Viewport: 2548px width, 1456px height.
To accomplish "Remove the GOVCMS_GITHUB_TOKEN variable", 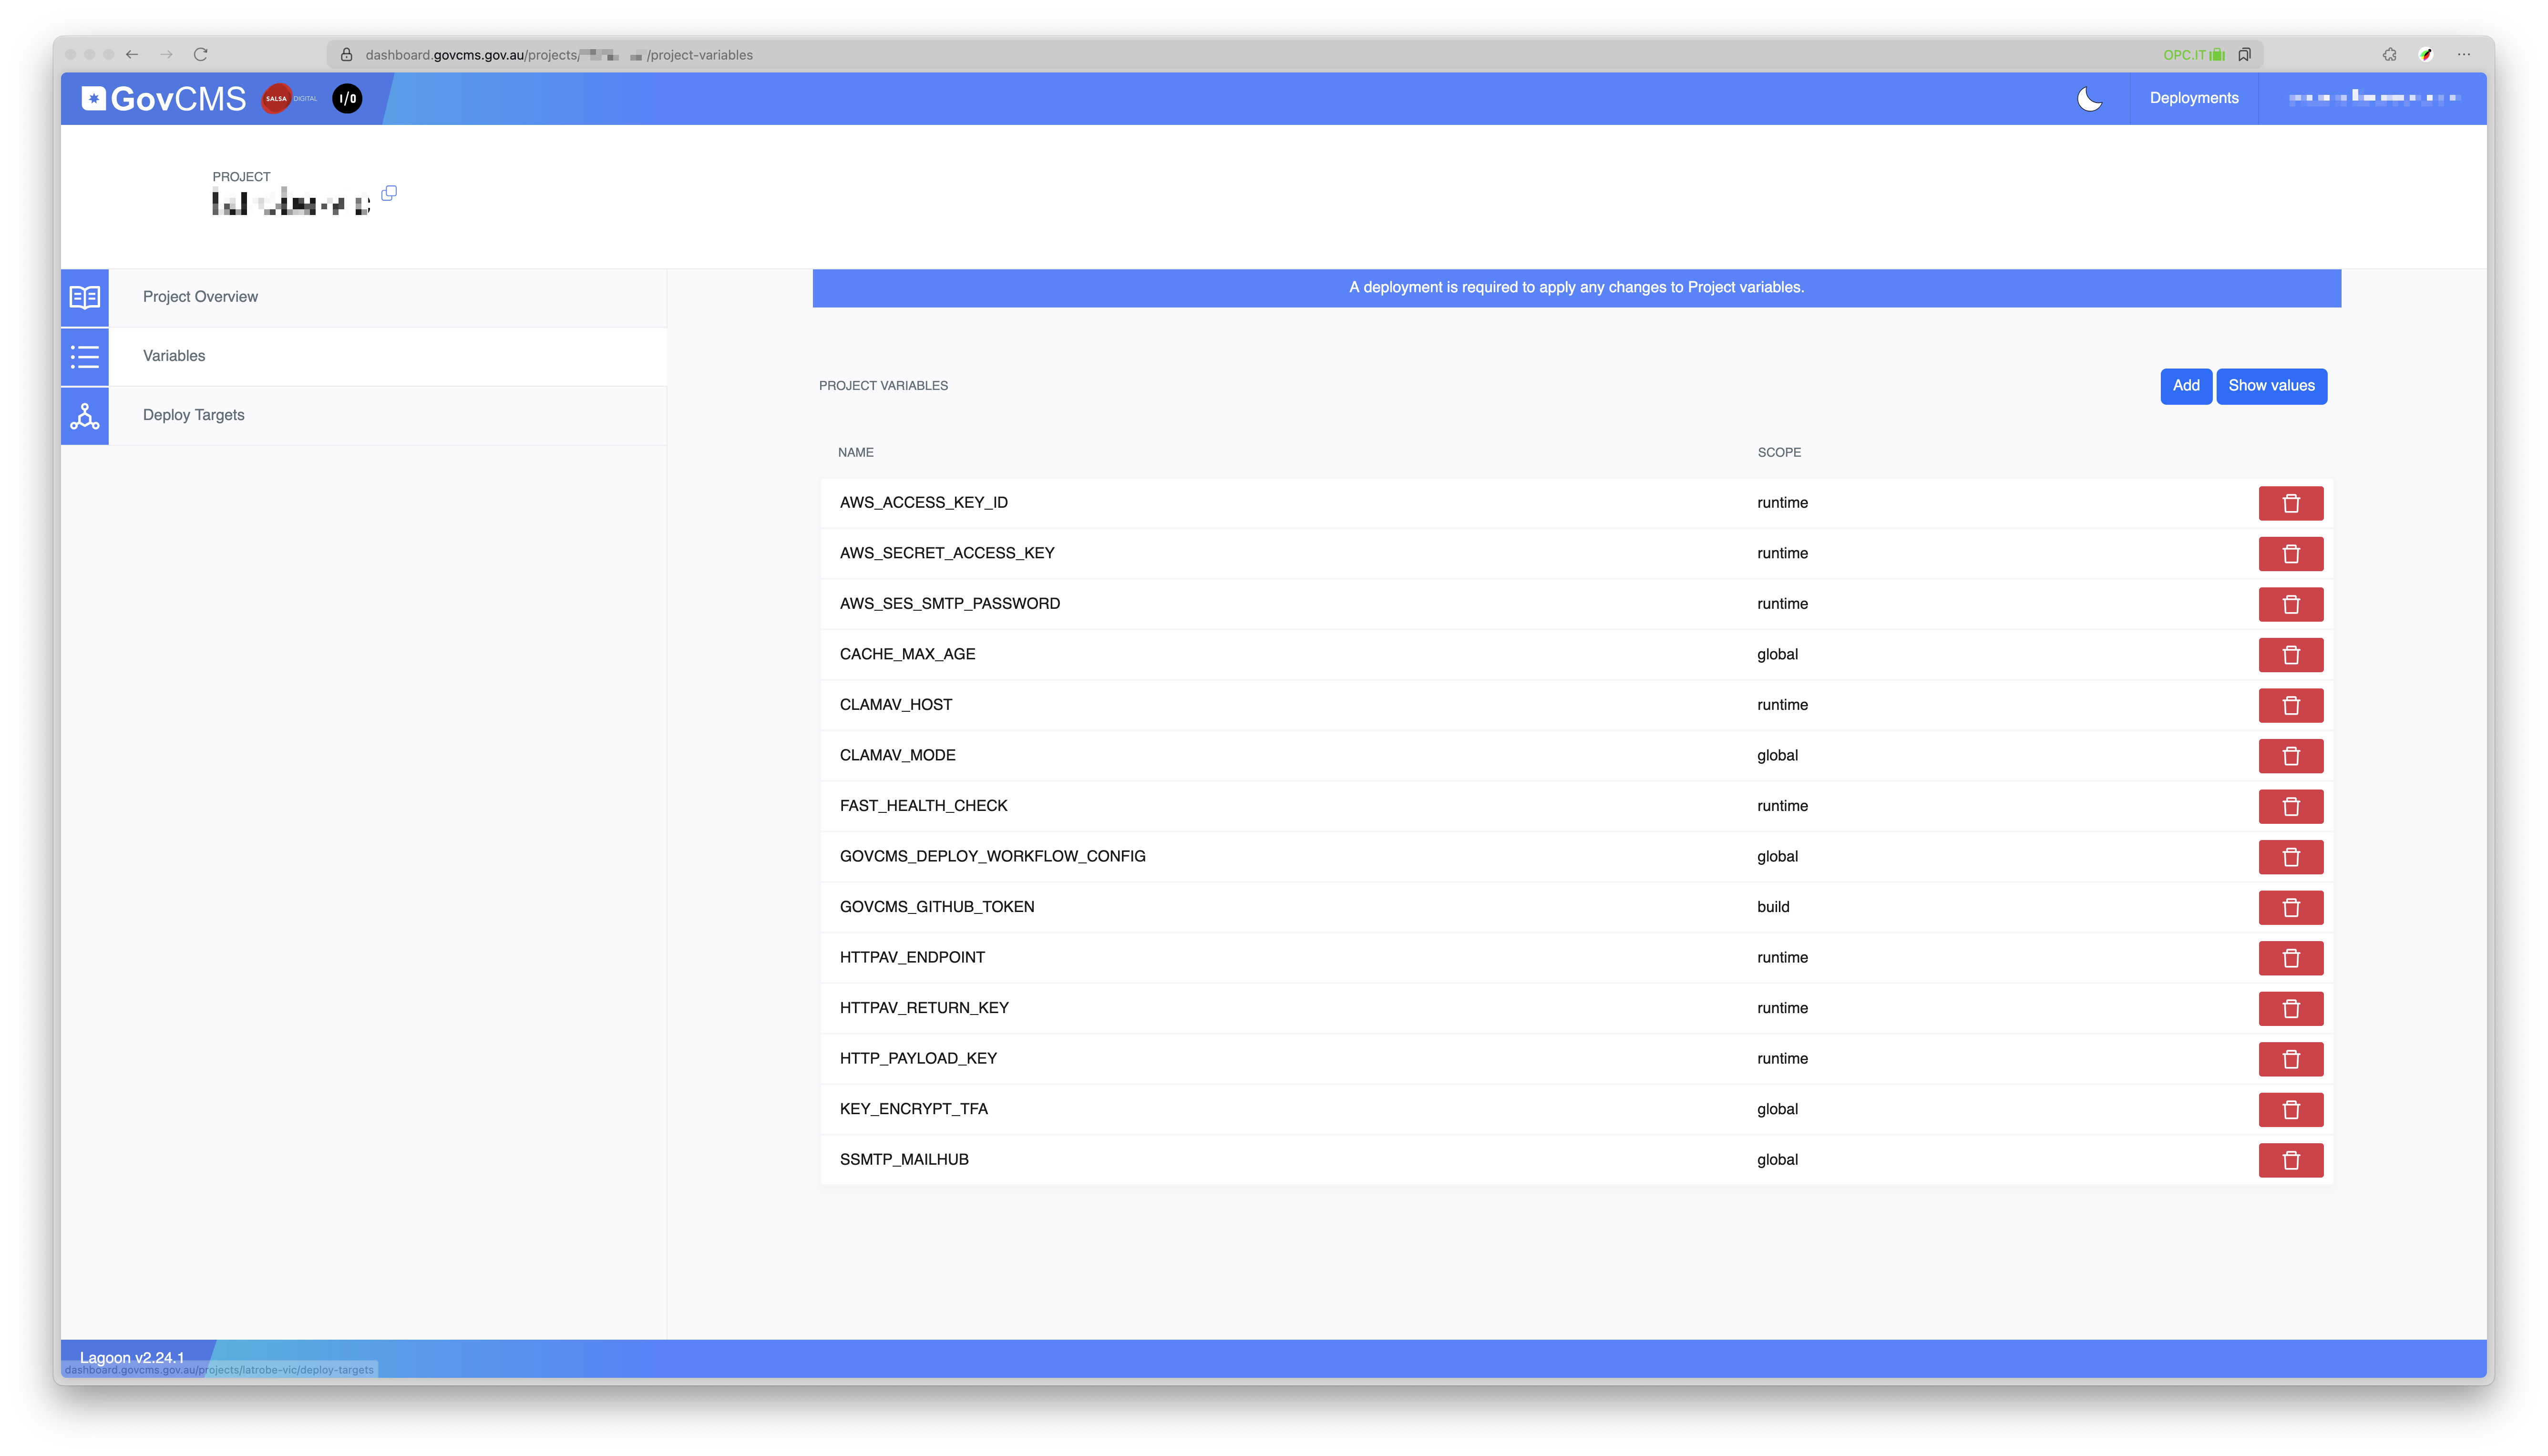I will [2290, 907].
